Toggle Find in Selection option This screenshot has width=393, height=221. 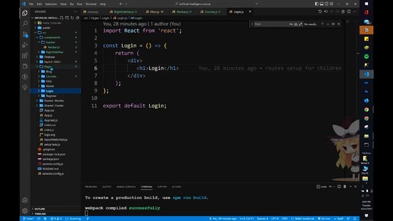click(x=333, y=24)
